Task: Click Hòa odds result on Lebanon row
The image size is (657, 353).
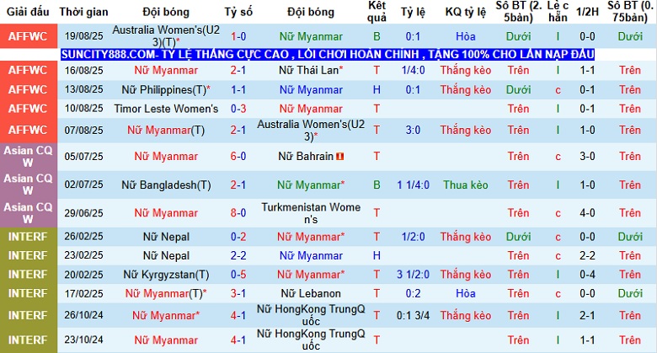Action: point(466,293)
